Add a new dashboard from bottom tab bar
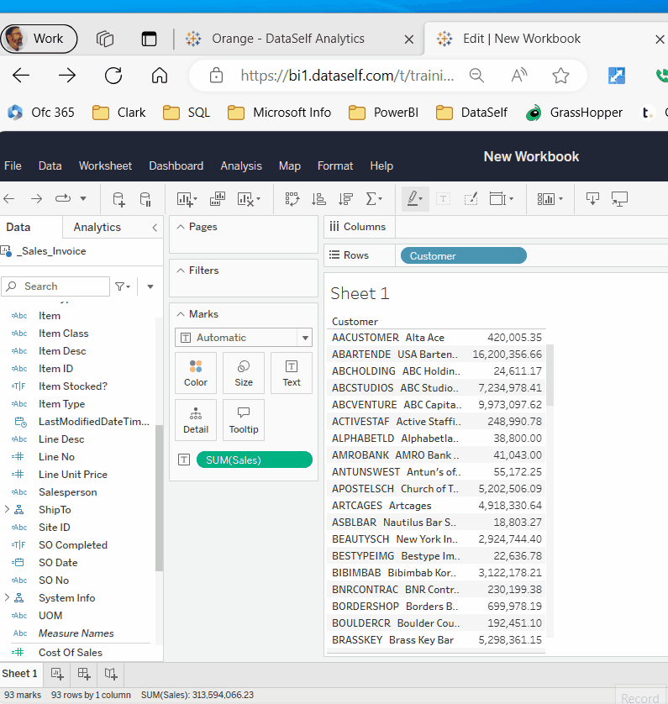Image resolution: width=668 pixels, height=704 pixels. pos(84,674)
